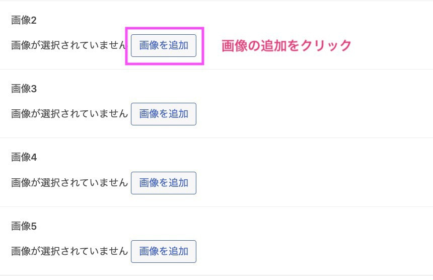Screen dimensions: 433x280
Task: Click the 画像5 field heading
Action: 24,227
